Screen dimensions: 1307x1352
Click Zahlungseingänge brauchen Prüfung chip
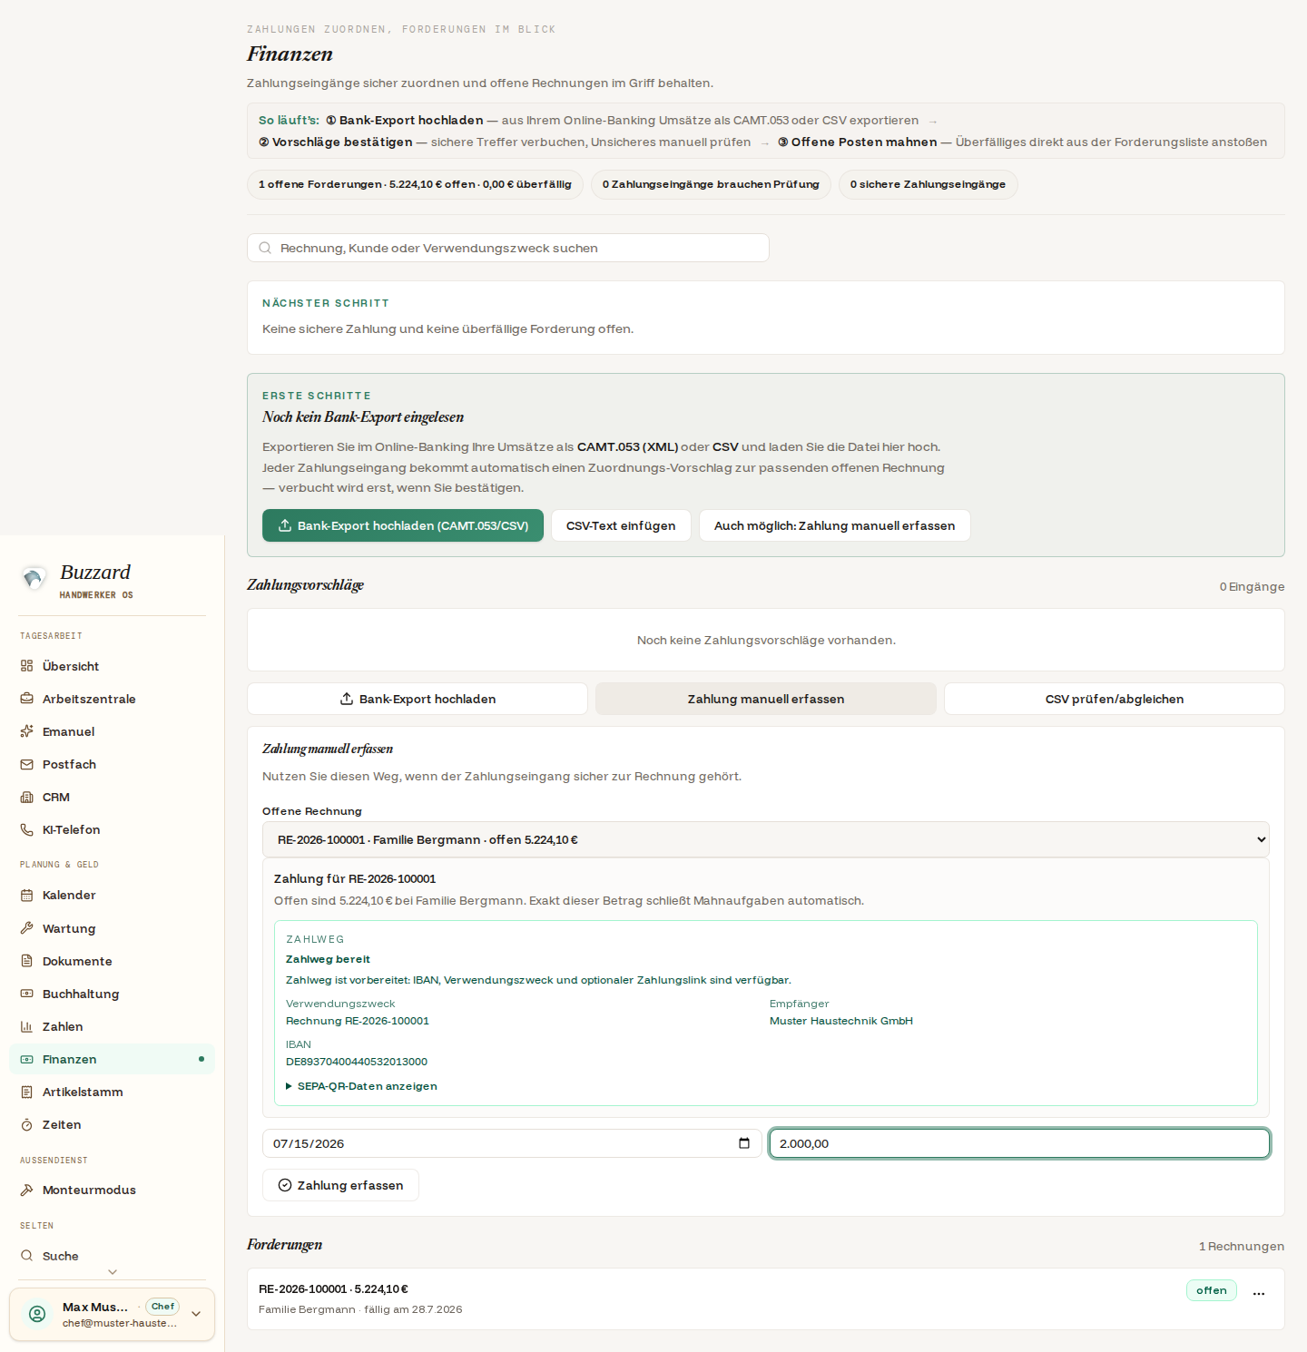coord(711,184)
